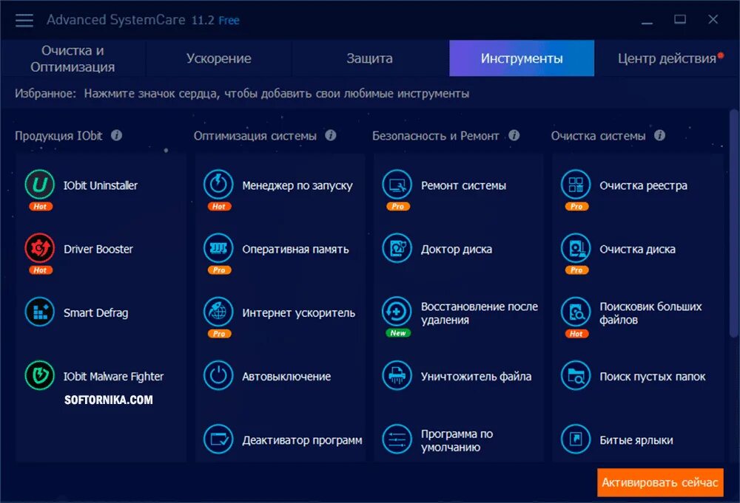
Task: Click the Автовыключение label
Action: tap(286, 377)
